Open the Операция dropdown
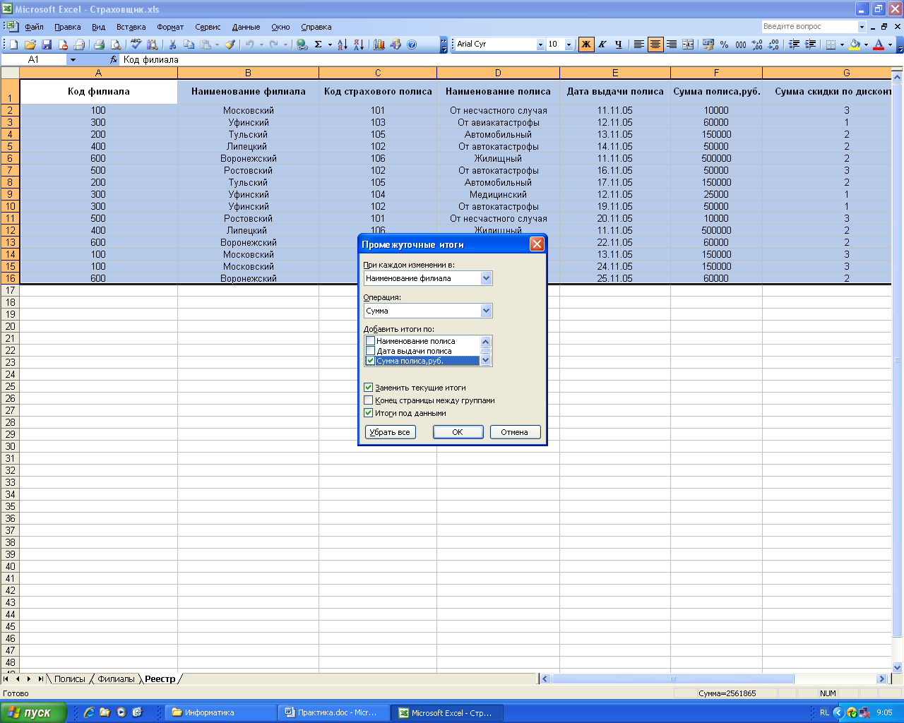The width and height of the screenshot is (904, 723). click(x=486, y=311)
